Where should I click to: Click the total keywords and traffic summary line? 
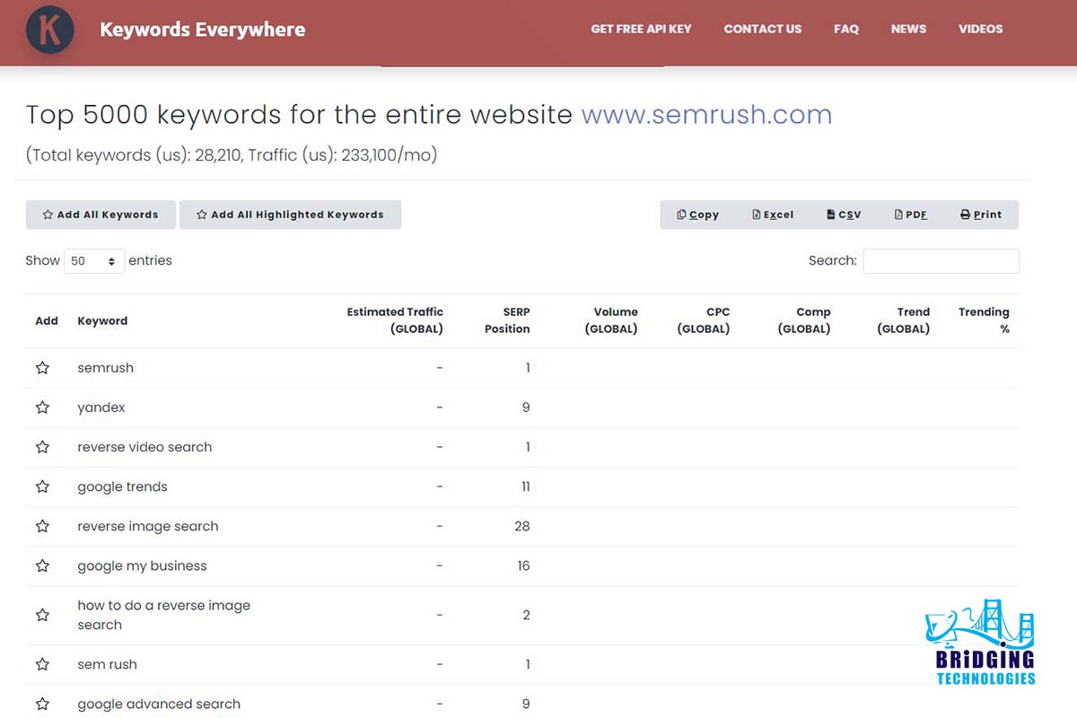[232, 155]
